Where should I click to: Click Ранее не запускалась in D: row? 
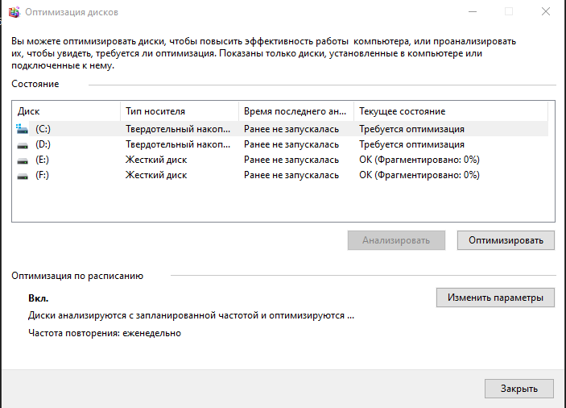coord(291,144)
